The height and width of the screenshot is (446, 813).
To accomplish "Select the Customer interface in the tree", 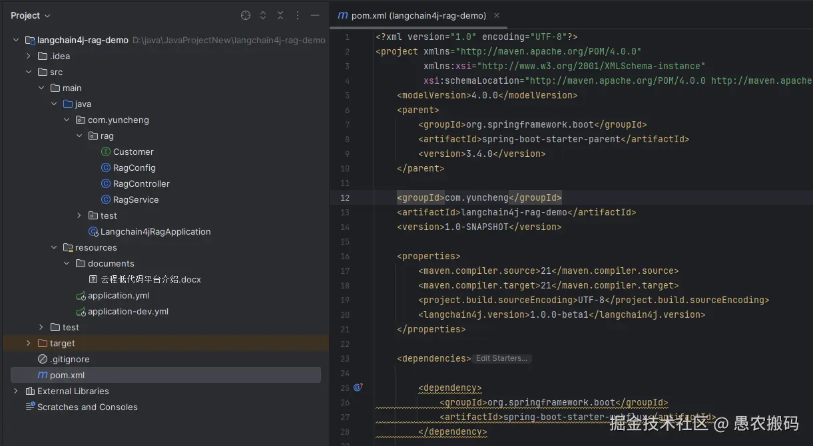I will 133,152.
